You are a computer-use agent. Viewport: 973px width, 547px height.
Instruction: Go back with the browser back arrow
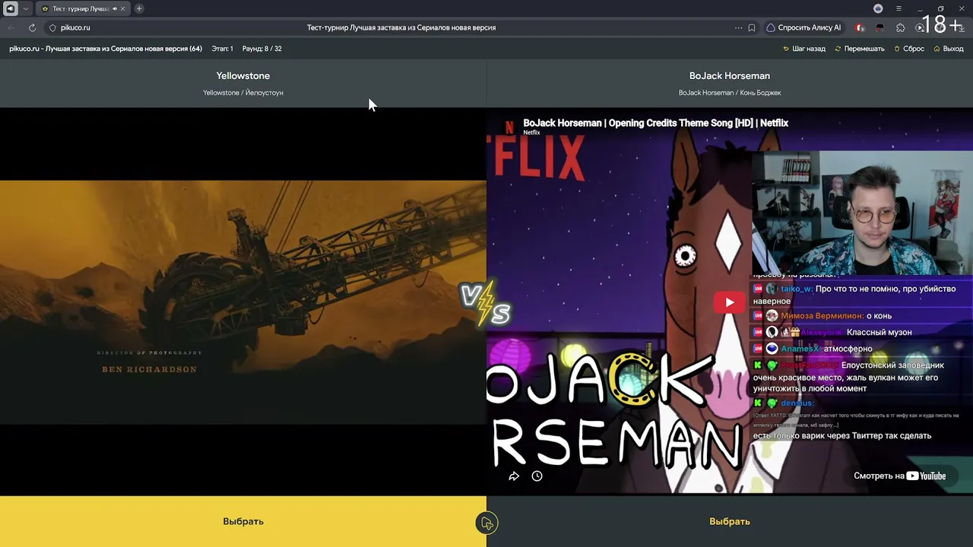point(11,27)
